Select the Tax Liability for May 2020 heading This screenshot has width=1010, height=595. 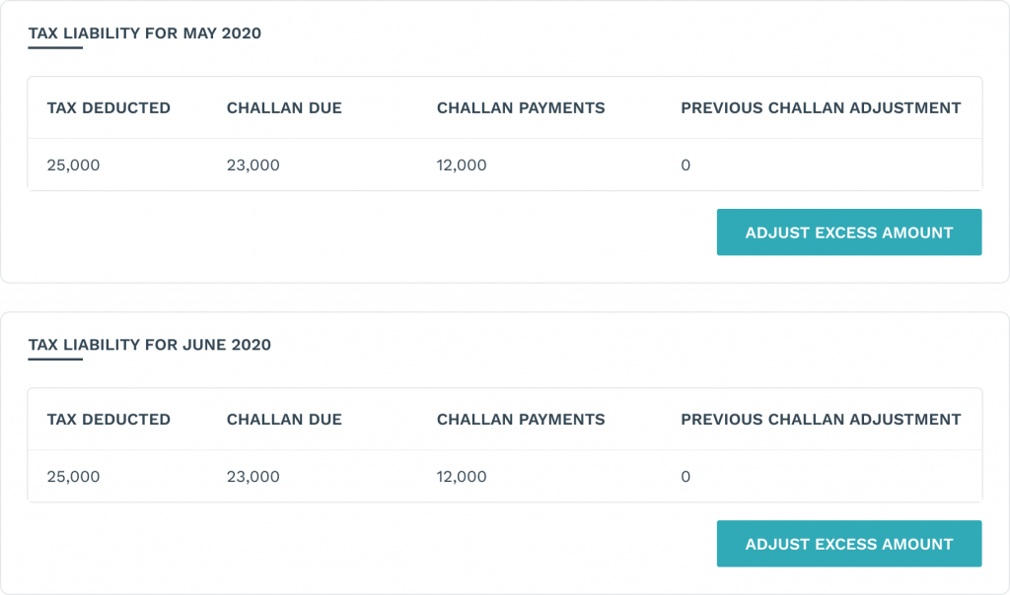(146, 33)
